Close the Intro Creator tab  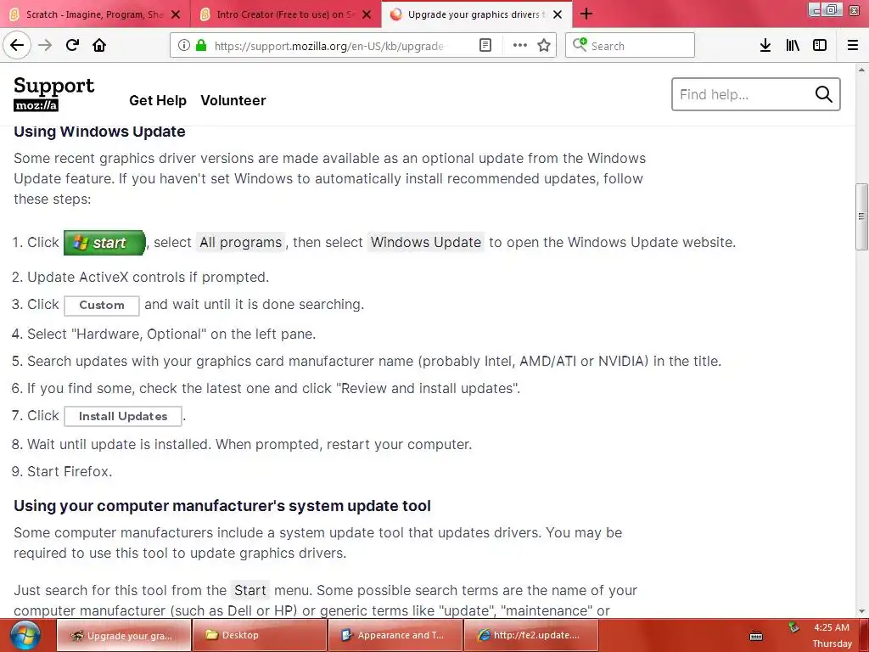[367, 14]
